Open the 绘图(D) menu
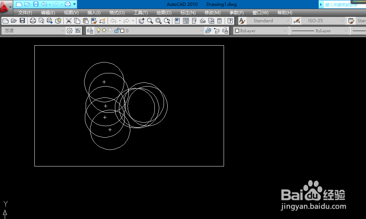Image resolution: width=366 pixels, height=219 pixels. [x=164, y=13]
